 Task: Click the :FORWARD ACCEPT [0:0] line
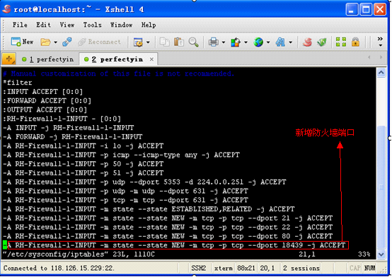pyautogui.click(x=47, y=100)
